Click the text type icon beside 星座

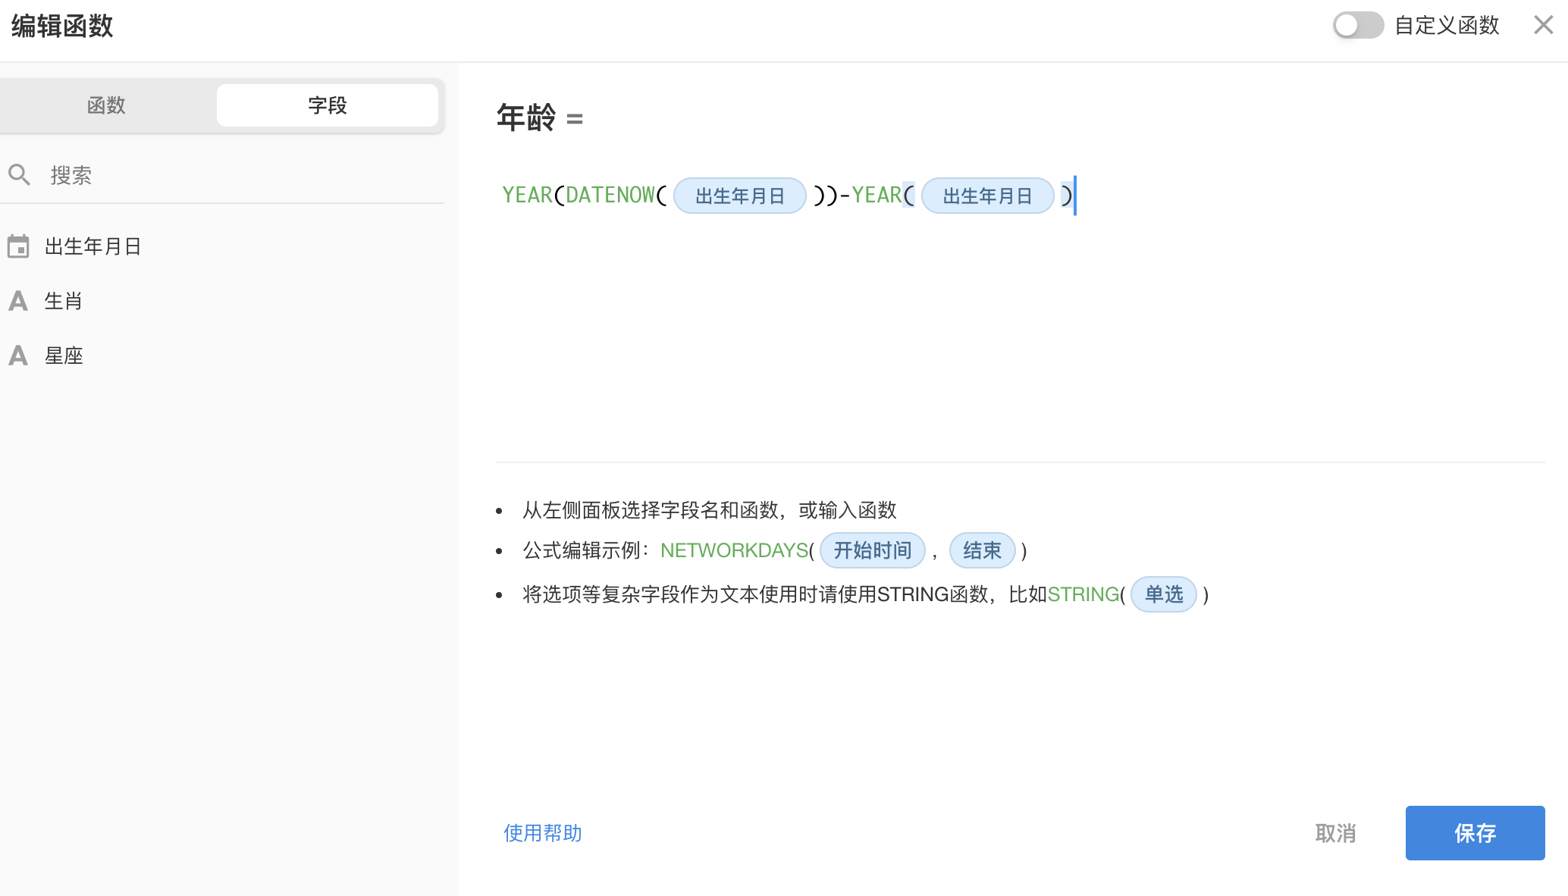(18, 356)
